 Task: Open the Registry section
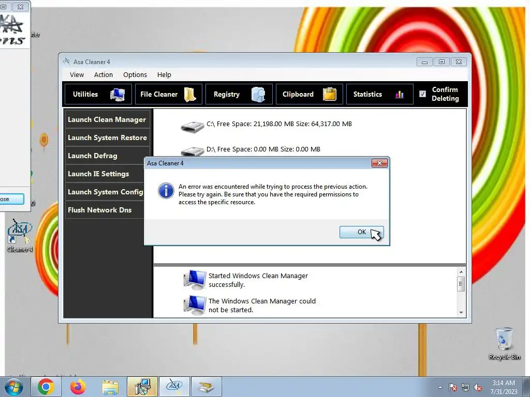[x=239, y=94]
